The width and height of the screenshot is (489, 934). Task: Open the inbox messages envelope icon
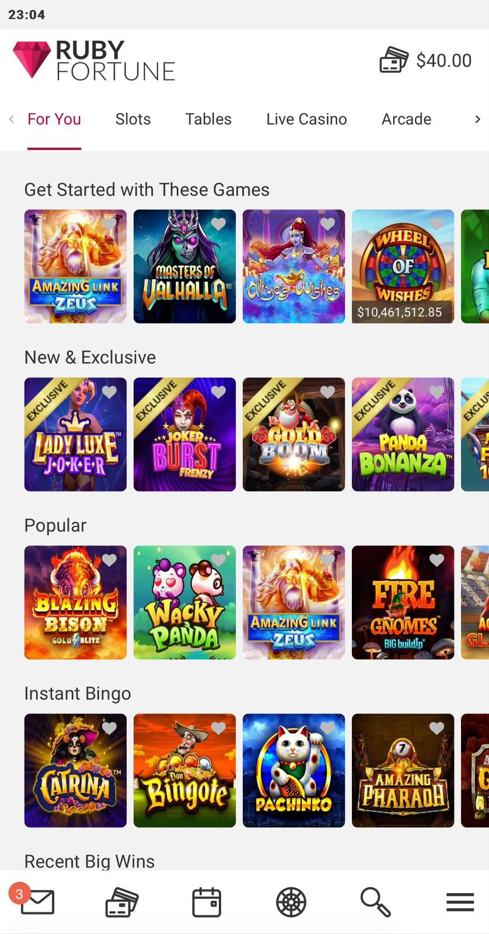(37, 902)
